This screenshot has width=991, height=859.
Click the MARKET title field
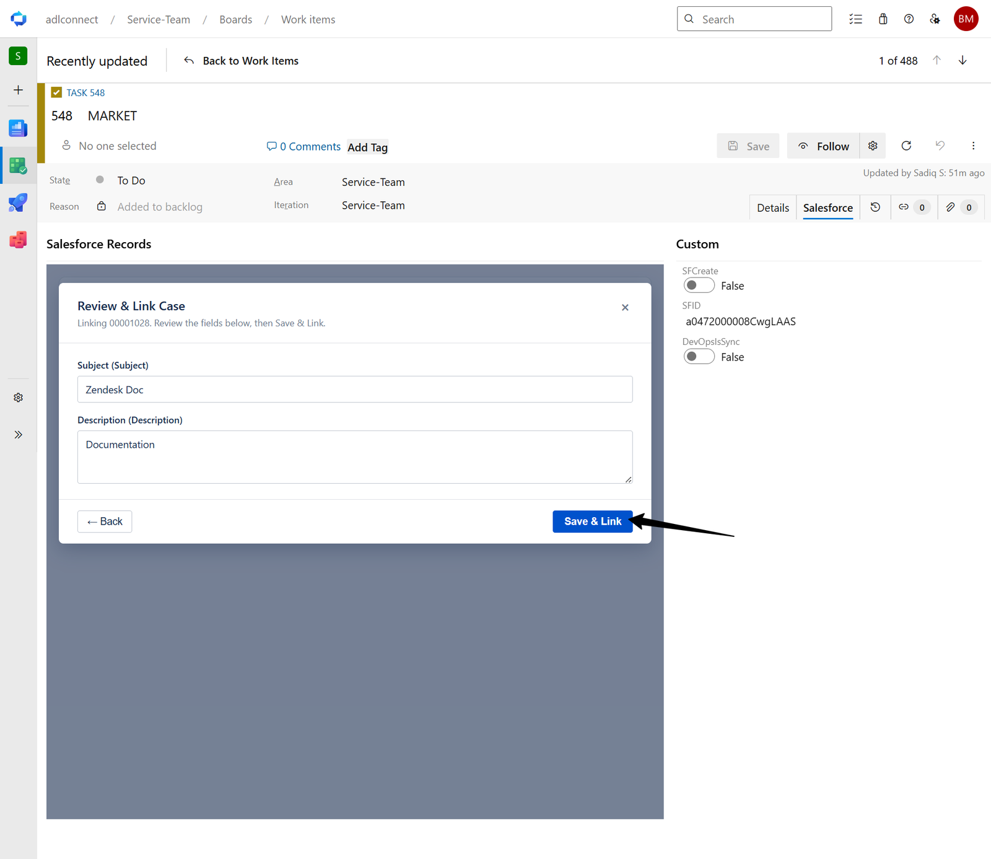coord(112,116)
